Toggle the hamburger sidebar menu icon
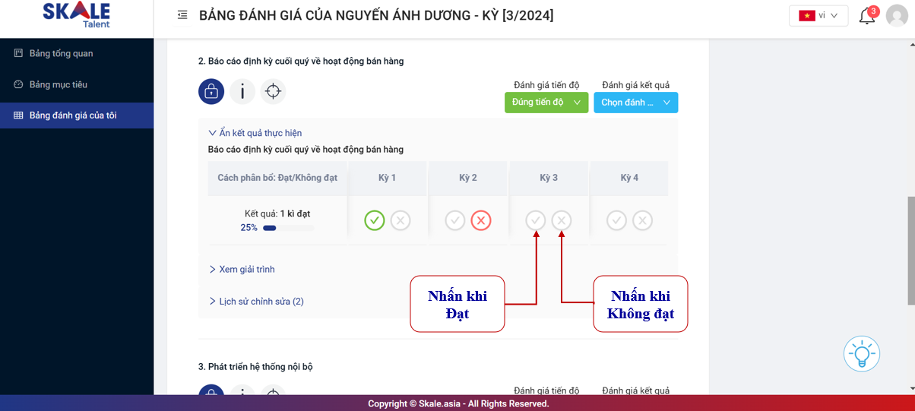The height and width of the screenshot is (411, 915). coord(182,15)
